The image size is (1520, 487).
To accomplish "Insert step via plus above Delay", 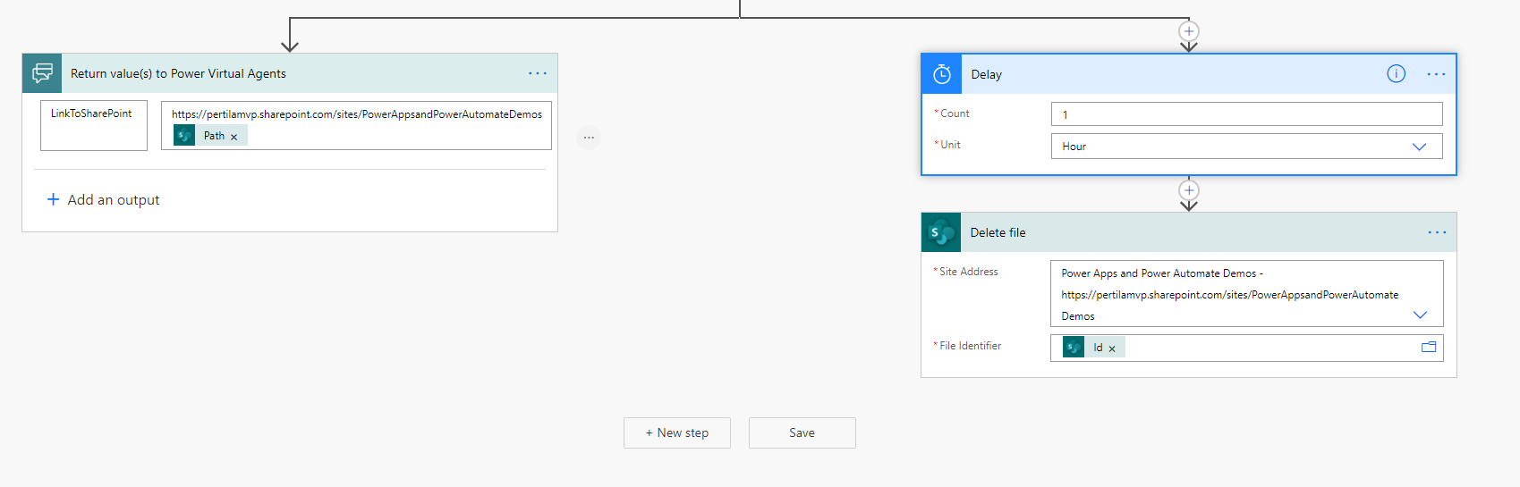I will (1188, 31).
